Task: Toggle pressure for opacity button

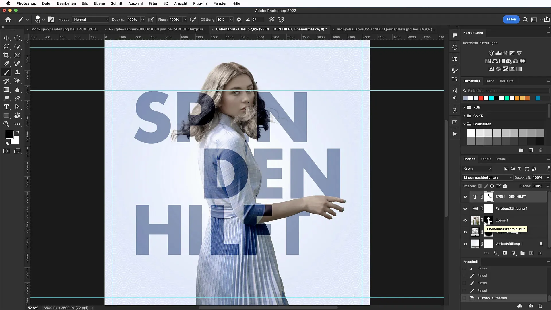Action: [x=151, y=20]
